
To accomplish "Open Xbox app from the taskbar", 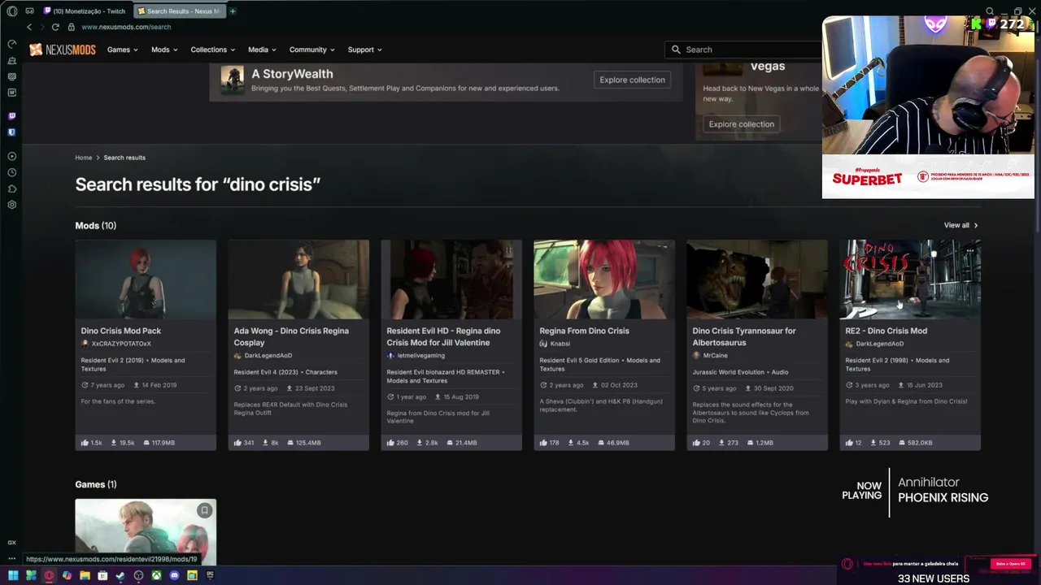I will pos(156,575).
